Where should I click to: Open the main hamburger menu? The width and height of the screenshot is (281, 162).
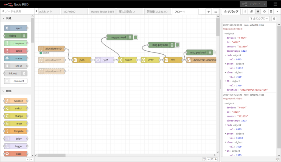pyautogui.click(x=275, y=4)
